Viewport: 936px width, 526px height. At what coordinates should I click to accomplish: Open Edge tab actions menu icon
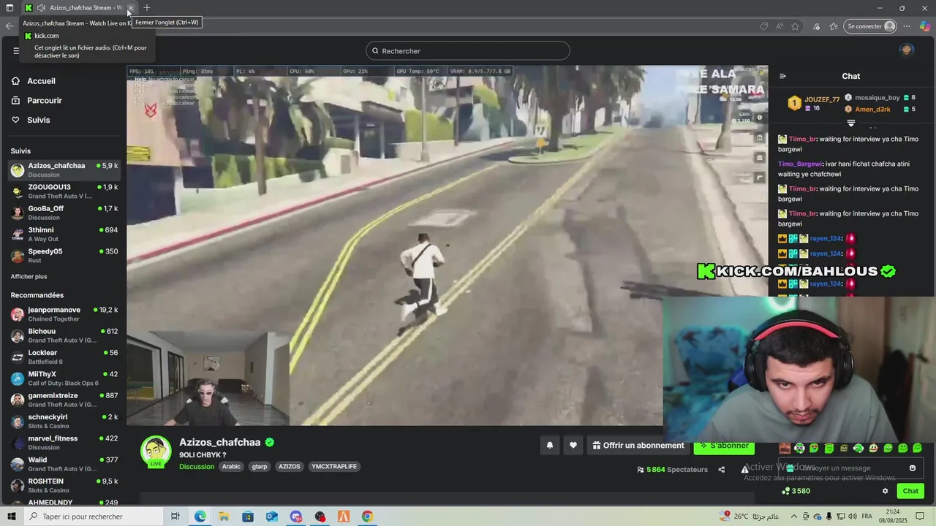click(x=10, y=7)
